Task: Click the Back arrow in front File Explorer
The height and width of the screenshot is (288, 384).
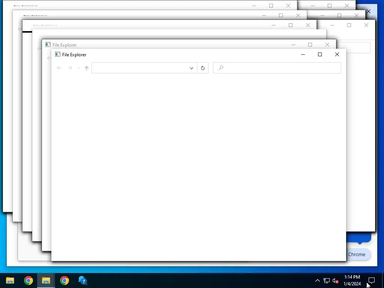Action: [59, 68]
